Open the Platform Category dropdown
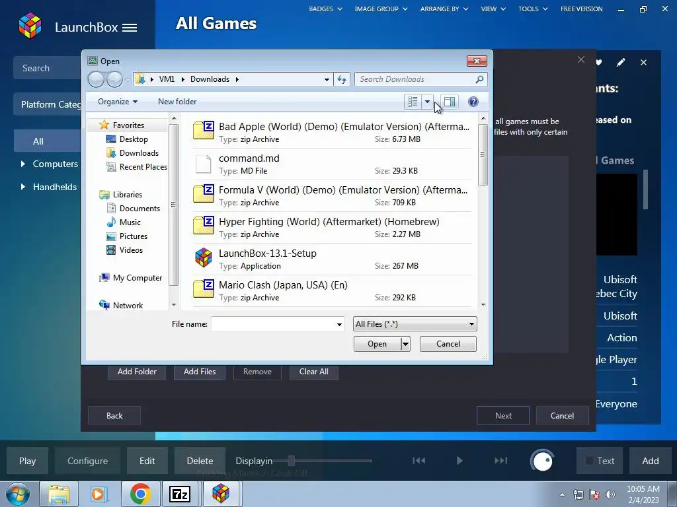This screenshot has width=677, height=507. (x=48, y=104)
